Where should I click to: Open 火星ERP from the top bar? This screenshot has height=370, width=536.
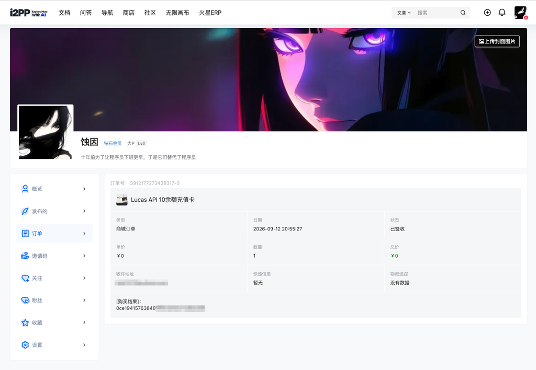[210, 13]
